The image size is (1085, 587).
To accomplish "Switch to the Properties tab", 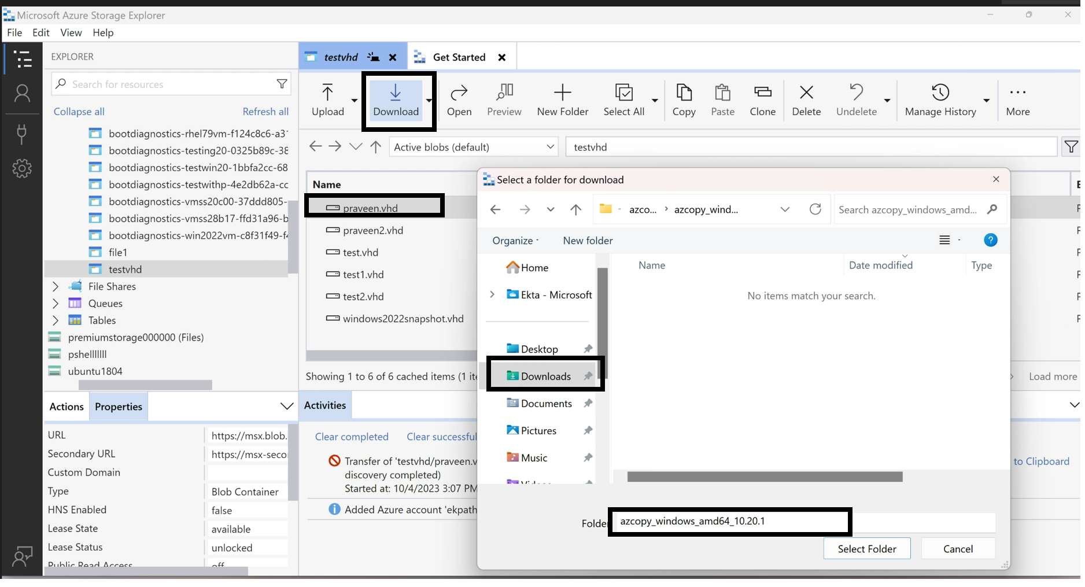I will pyautogui.click(x=119, y=407).
